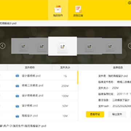Viewport: 131px width, 131px height.
Task: Select the 设计终稿修改.psd file name
Action: (32, 95)
